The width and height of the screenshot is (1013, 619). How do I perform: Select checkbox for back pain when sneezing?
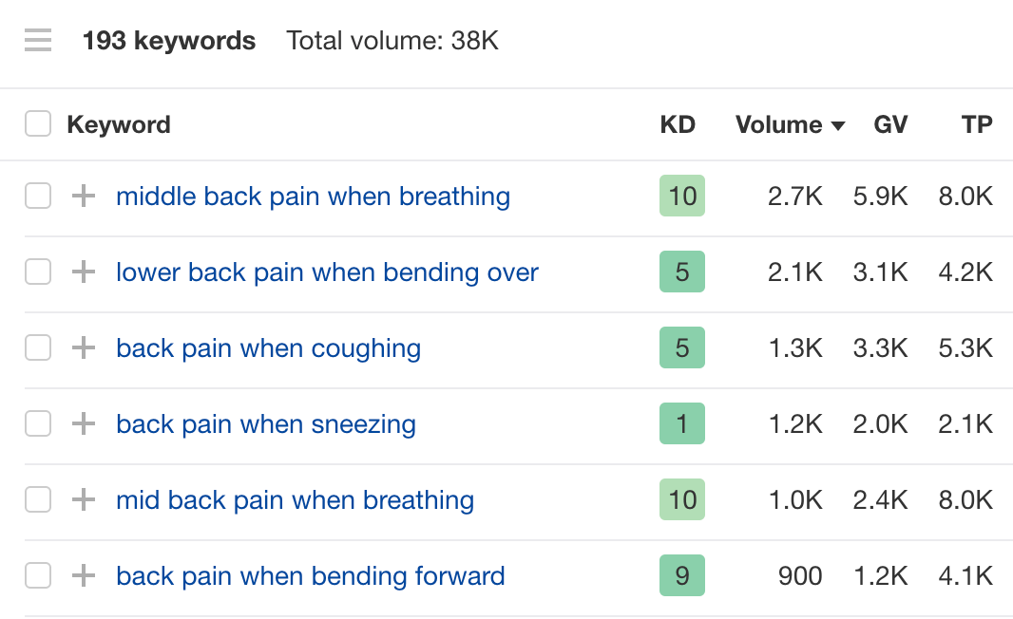(x=38, y=424)
